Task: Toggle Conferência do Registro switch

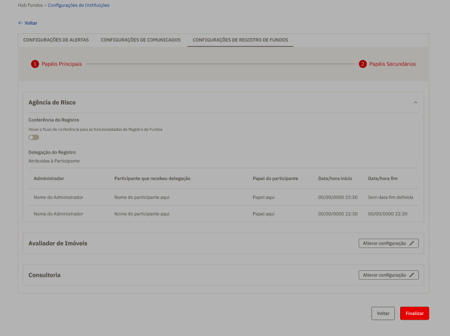Action: pos(33,137)
